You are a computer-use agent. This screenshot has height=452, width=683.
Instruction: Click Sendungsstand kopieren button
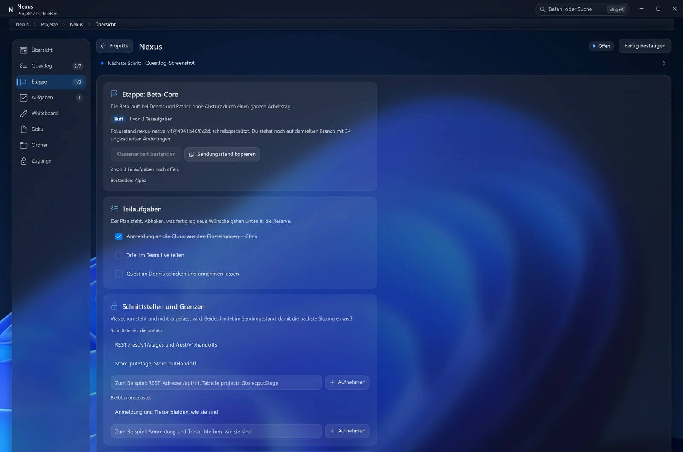[222, 154]
